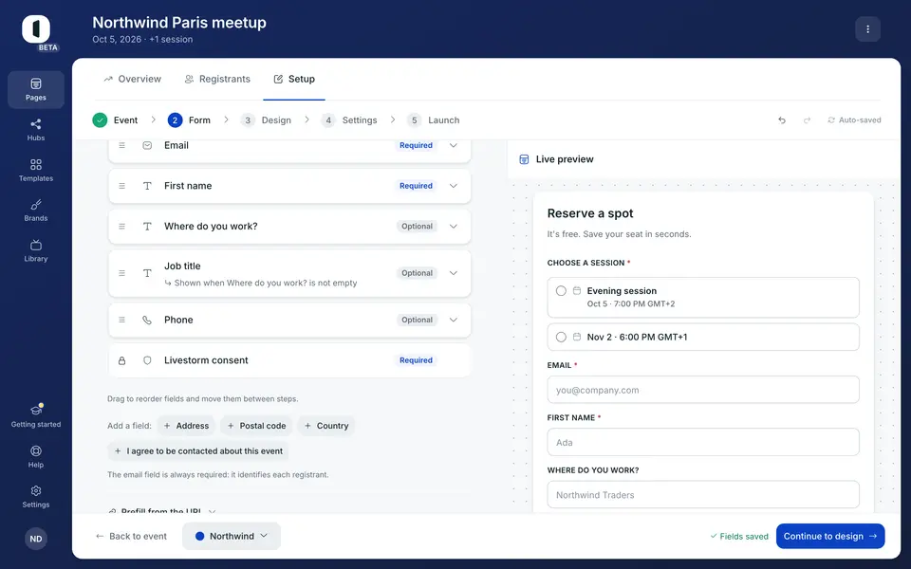Screen dimensions: 911x569
Task: Click Where do you work input in preview
Action: pos(703,495)
